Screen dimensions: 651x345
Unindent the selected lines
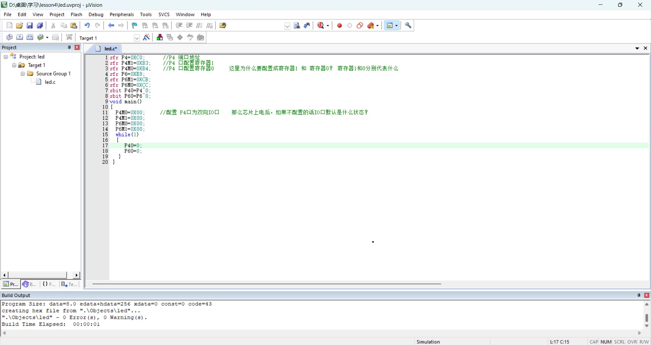click(189, 25)
